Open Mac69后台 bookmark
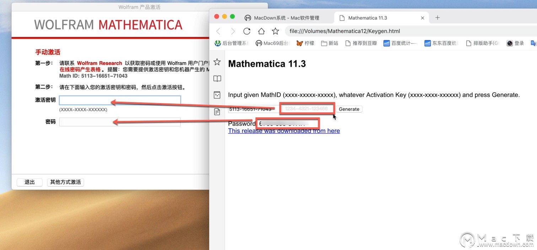The height and width of the screenshot is (250, 537). pos(273,43)
